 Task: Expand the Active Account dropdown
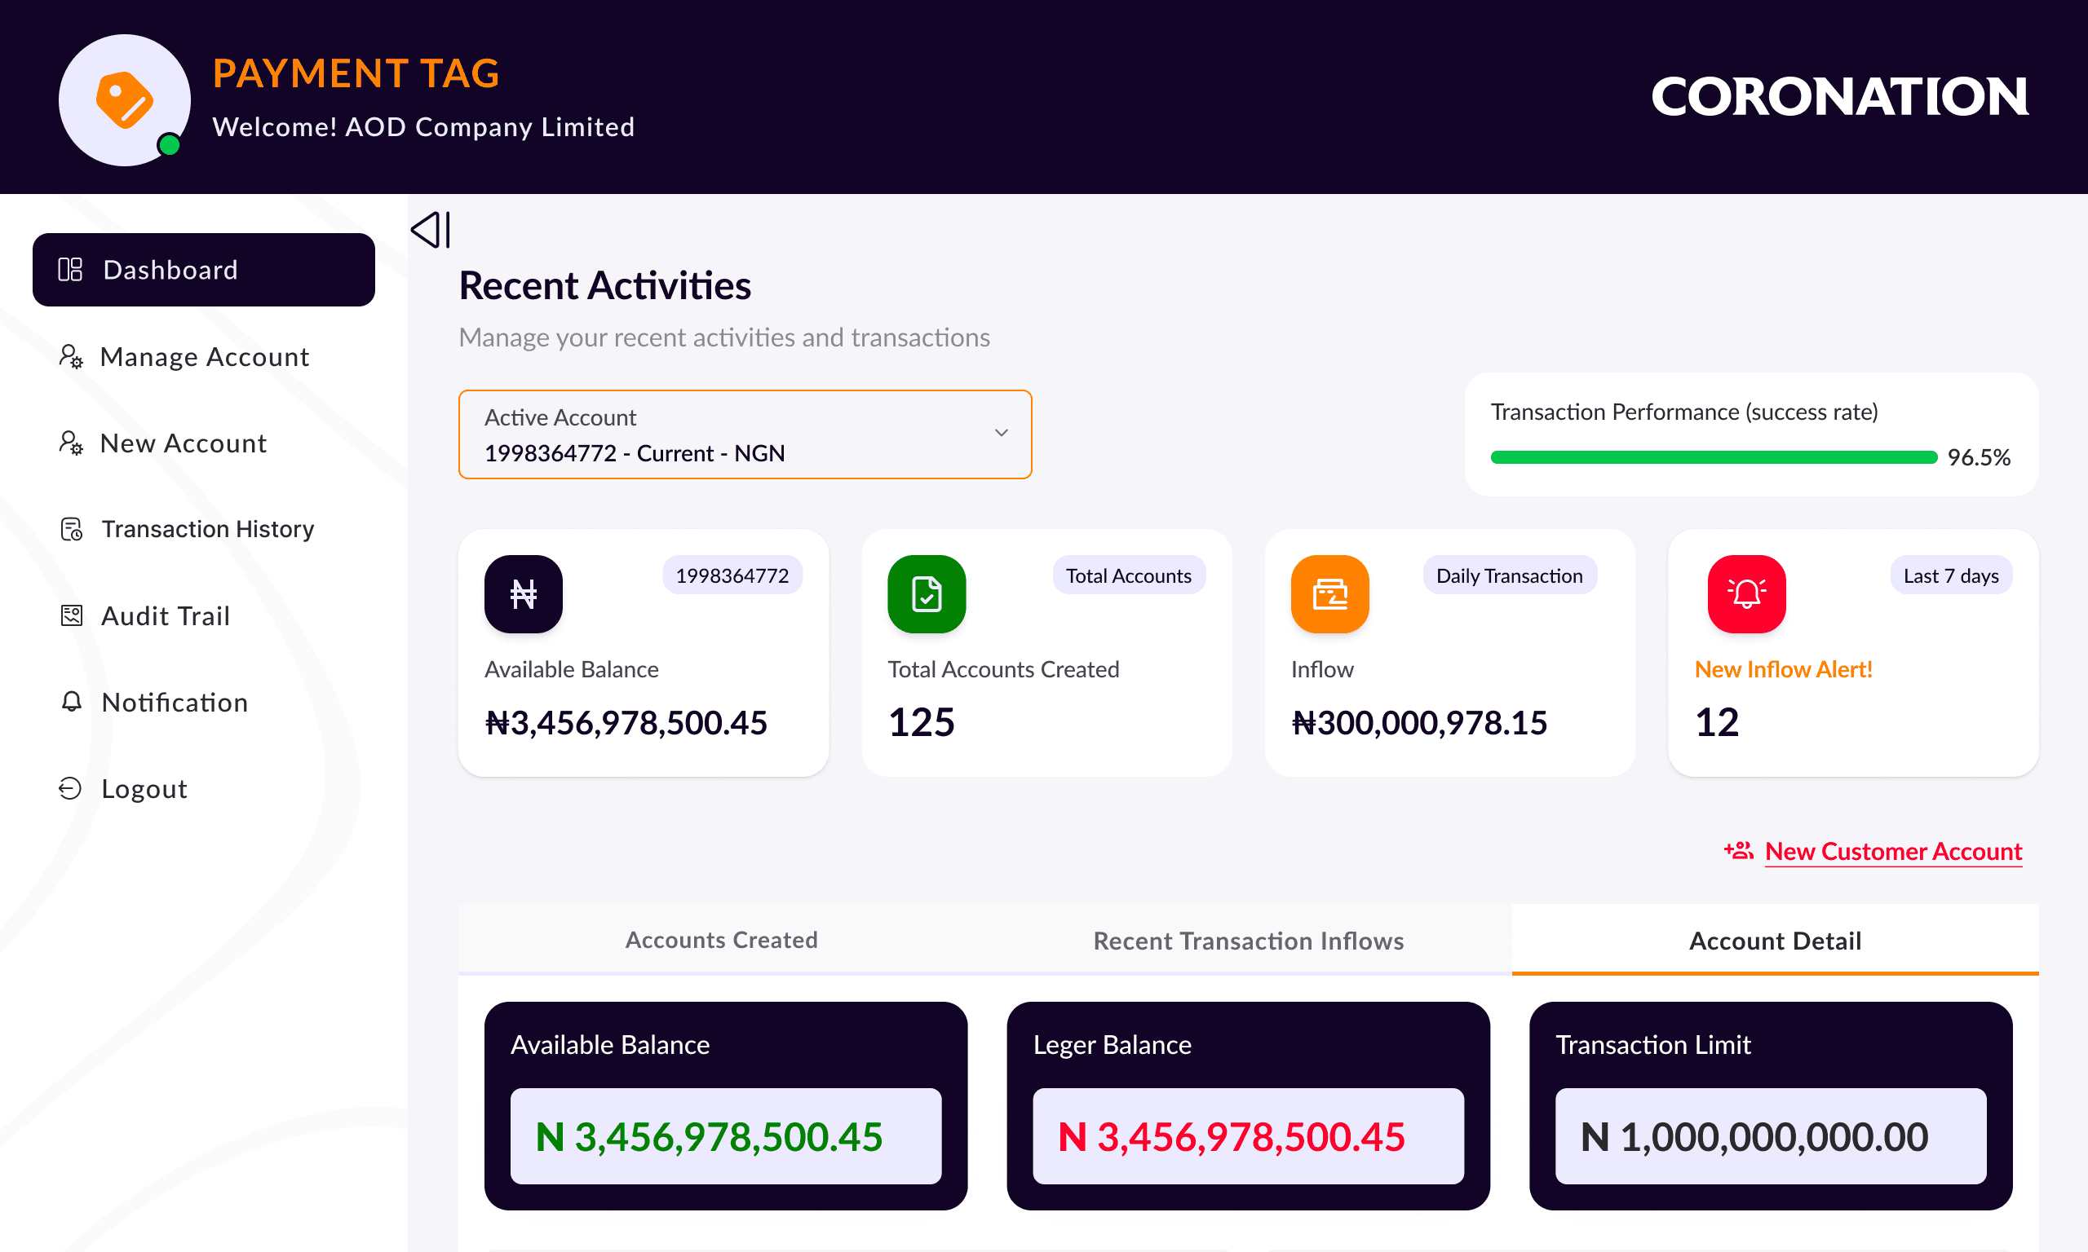coord(745,434)
